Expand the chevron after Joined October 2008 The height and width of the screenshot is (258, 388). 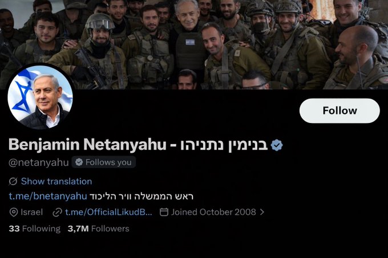tap(262, 212)
